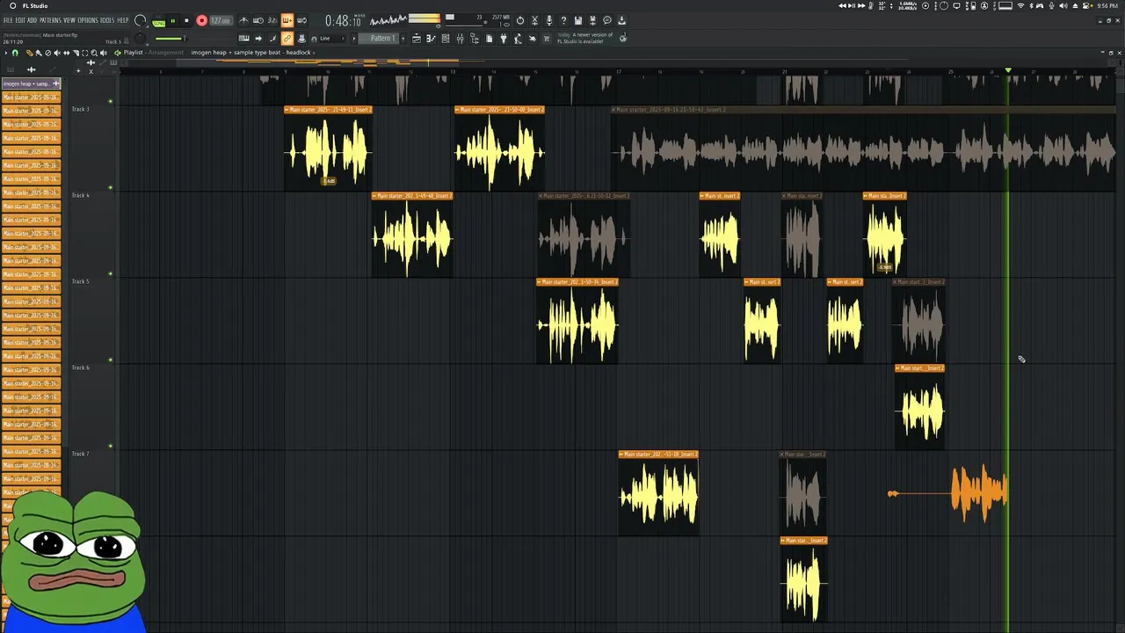Click the arrow left of Pattern 1
Image resolution: width=1125 pixels, height=633 pixels.
click(x=354, y=39)
